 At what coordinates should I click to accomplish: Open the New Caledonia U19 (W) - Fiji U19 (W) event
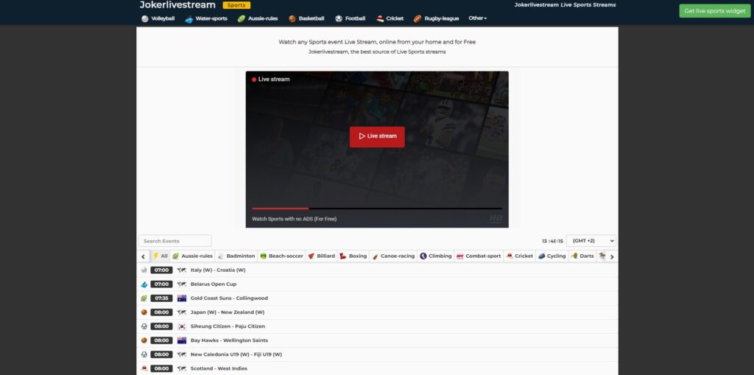236,354
